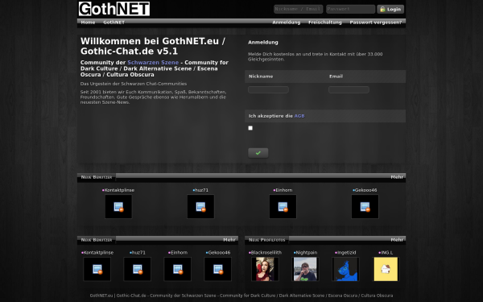The width and height of the screenshot is (483, 302).
Task: Click the Anmeldung form heading
Action: (x=263, y=42)
